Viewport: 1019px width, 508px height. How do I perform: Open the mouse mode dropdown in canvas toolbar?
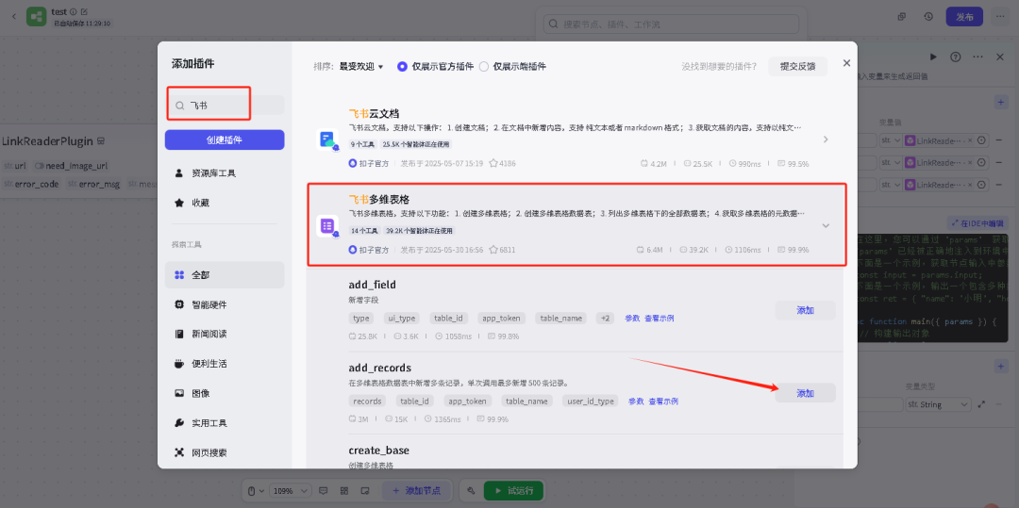tap(257, 490)
